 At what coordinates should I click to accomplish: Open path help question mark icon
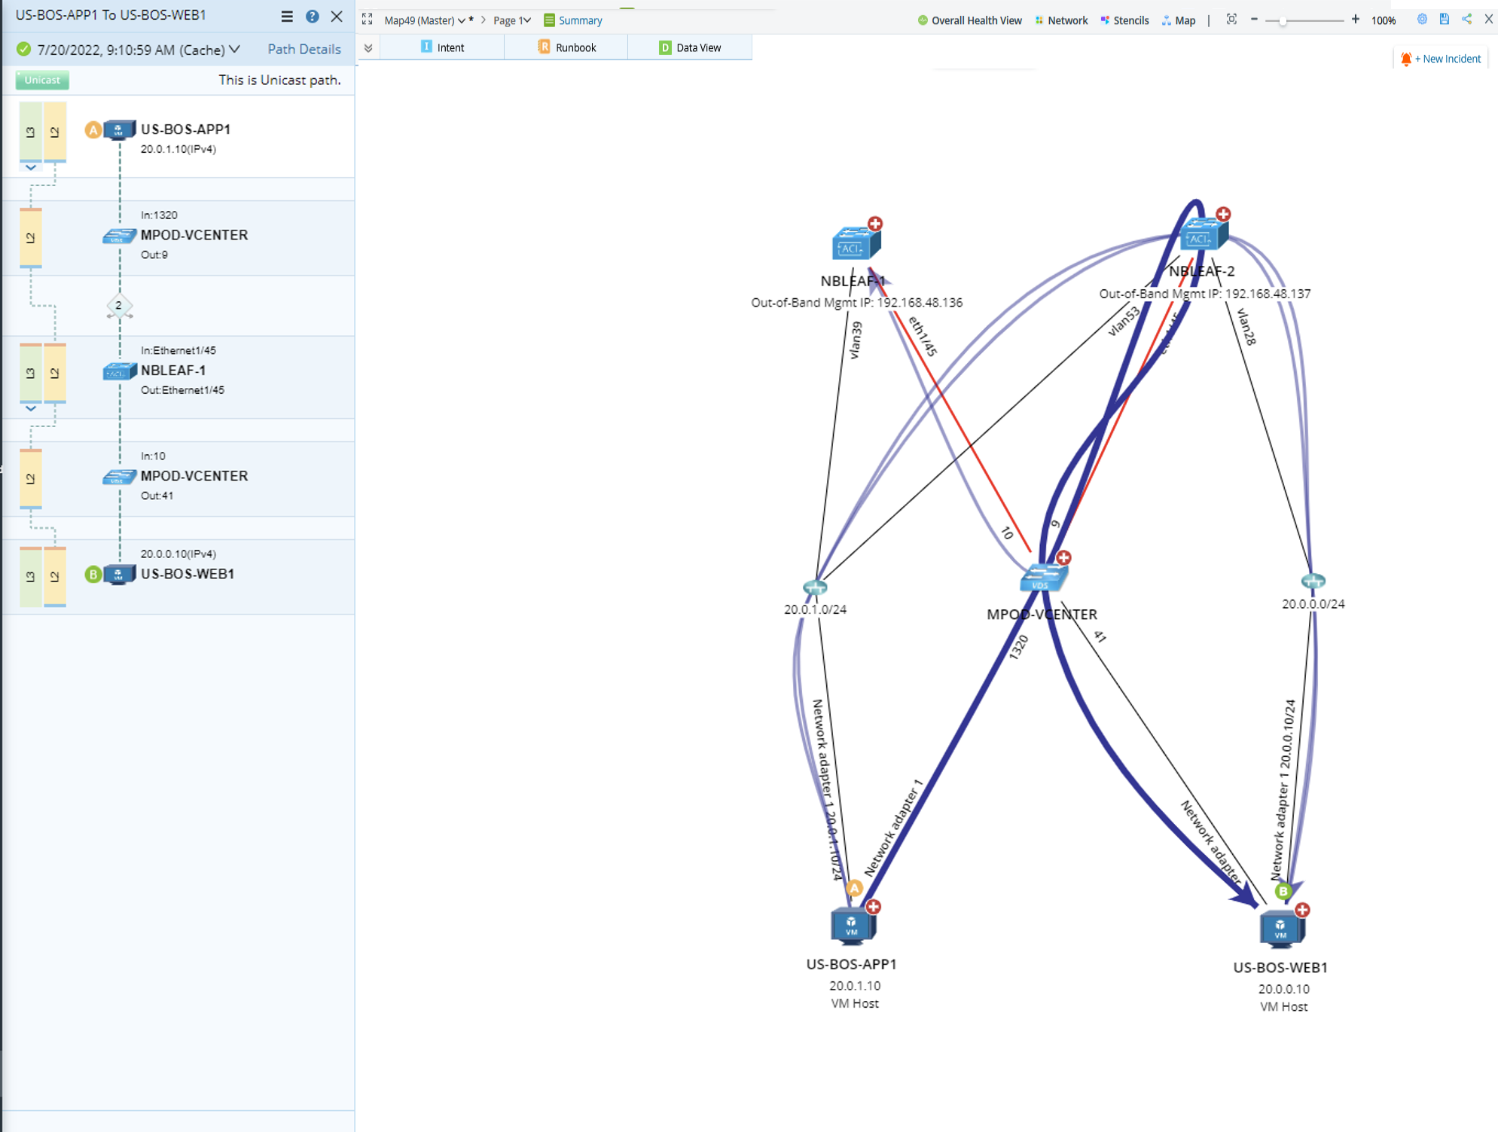(x=312, y=16)
